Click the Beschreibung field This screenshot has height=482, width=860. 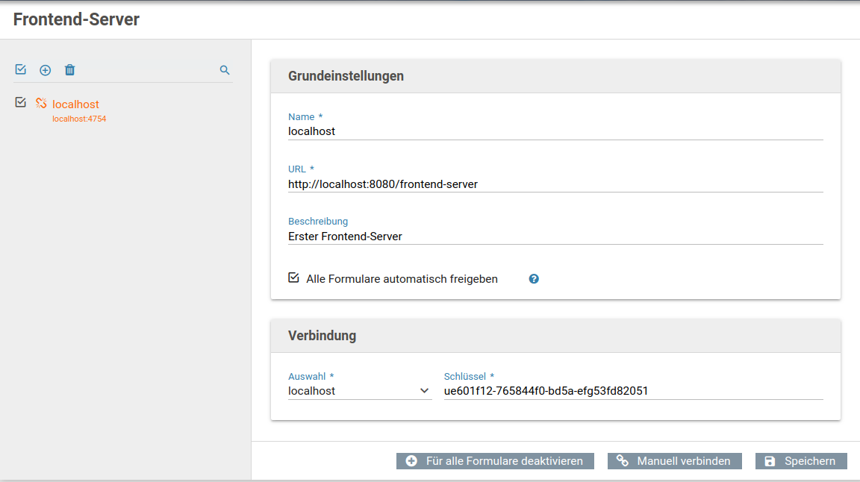point(555,237)
